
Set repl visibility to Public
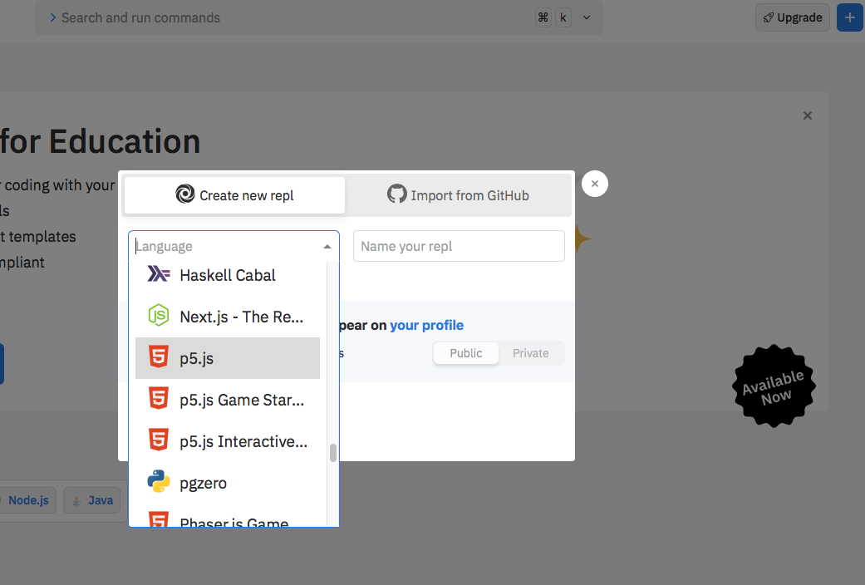466,353
